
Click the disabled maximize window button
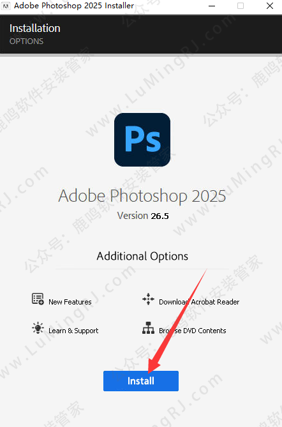[x=241, y=6]
